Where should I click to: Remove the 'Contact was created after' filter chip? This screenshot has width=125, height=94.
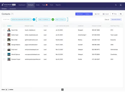pyautogui.click(x=30, y=20)
